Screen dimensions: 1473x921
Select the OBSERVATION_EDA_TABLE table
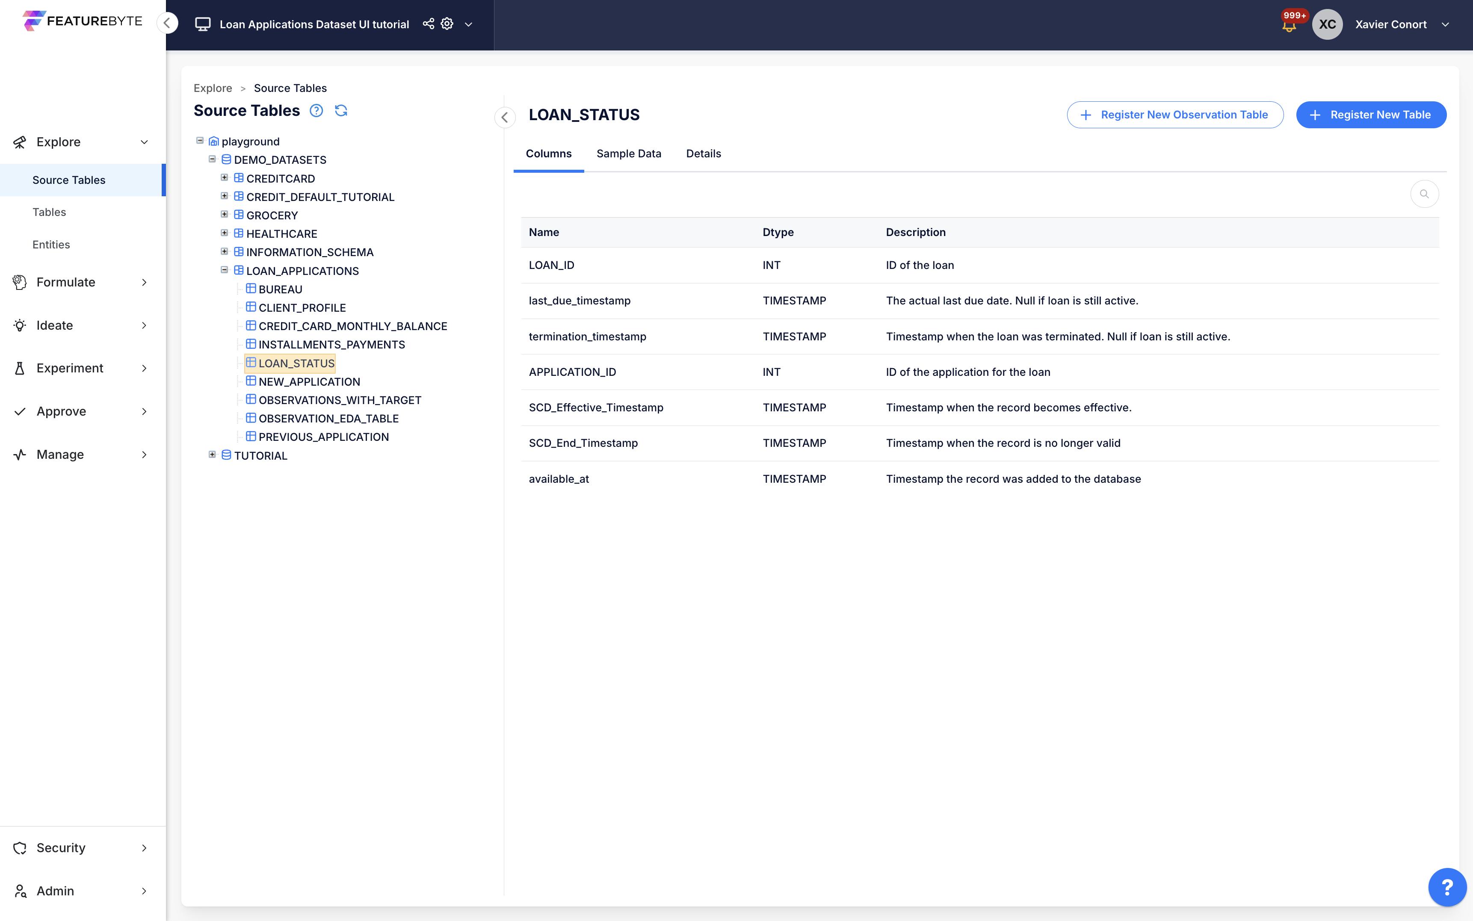click(x=322, y=419)
